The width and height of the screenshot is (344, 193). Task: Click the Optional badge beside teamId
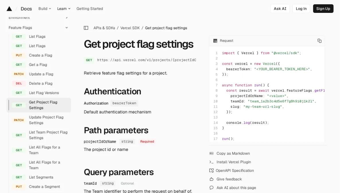[x=127, y=184]
